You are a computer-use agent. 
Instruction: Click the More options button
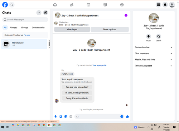[x=110, y=29]
